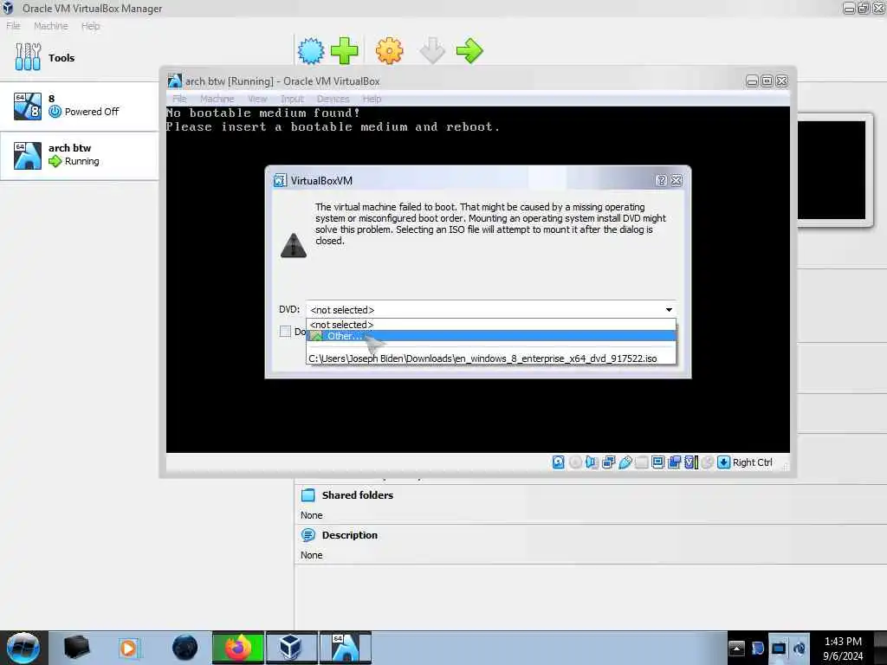887x665 pixels.
Task: Click the Tools label in sidebar
Action: pyautogui.click(x=62, y=58)
